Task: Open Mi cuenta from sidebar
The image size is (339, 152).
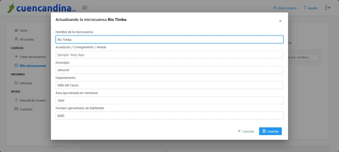Action: tap(27, 39)
